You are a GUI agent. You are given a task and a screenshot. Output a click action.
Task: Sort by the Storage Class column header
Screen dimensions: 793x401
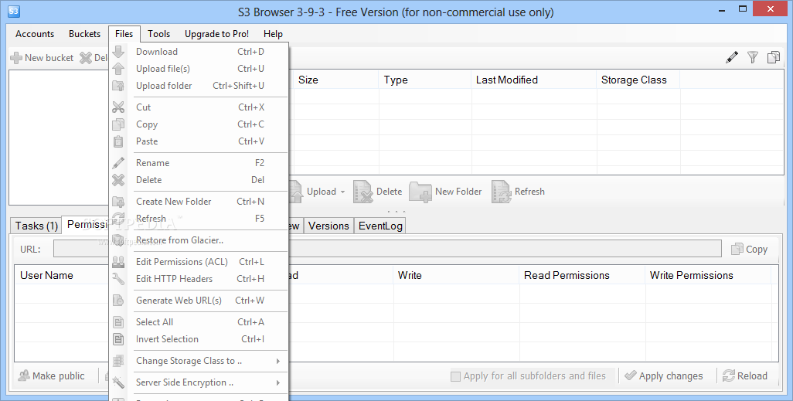pos(638,80)
